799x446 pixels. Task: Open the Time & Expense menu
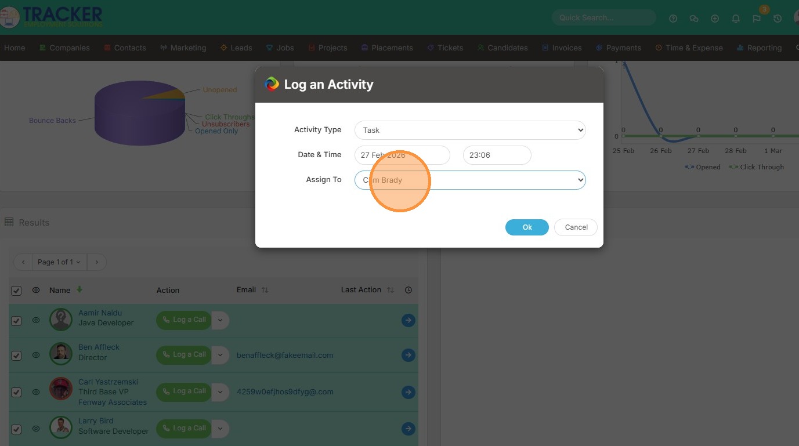click(x=689, y=48)
